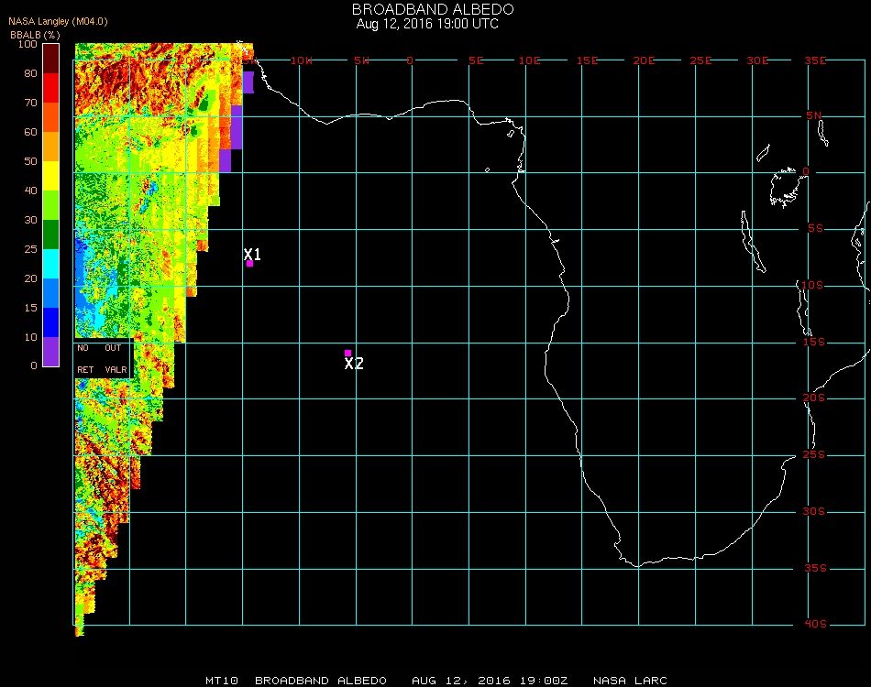Image resolution: width=871 pixels, height=687 pixels.
Task: Click the BROADBAND ALBEDO title text
Action: [433, 9]
